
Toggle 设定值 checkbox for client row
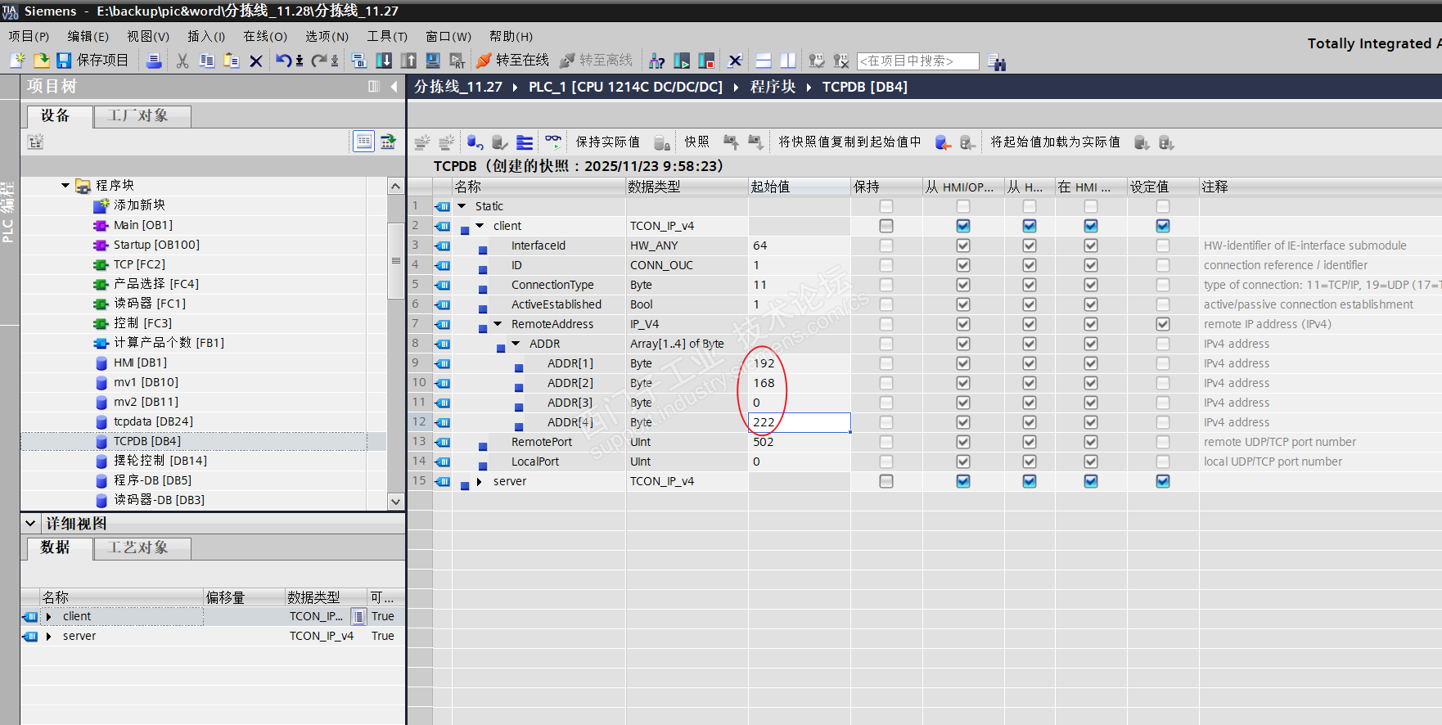click(x=1163, y=226)
